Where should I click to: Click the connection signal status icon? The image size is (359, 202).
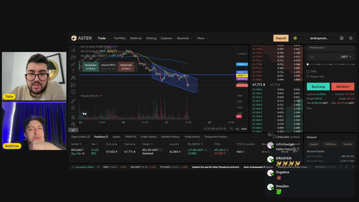[73, 167]
